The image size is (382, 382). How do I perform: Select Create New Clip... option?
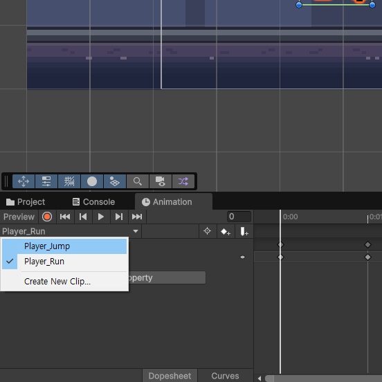coord(64,282)
